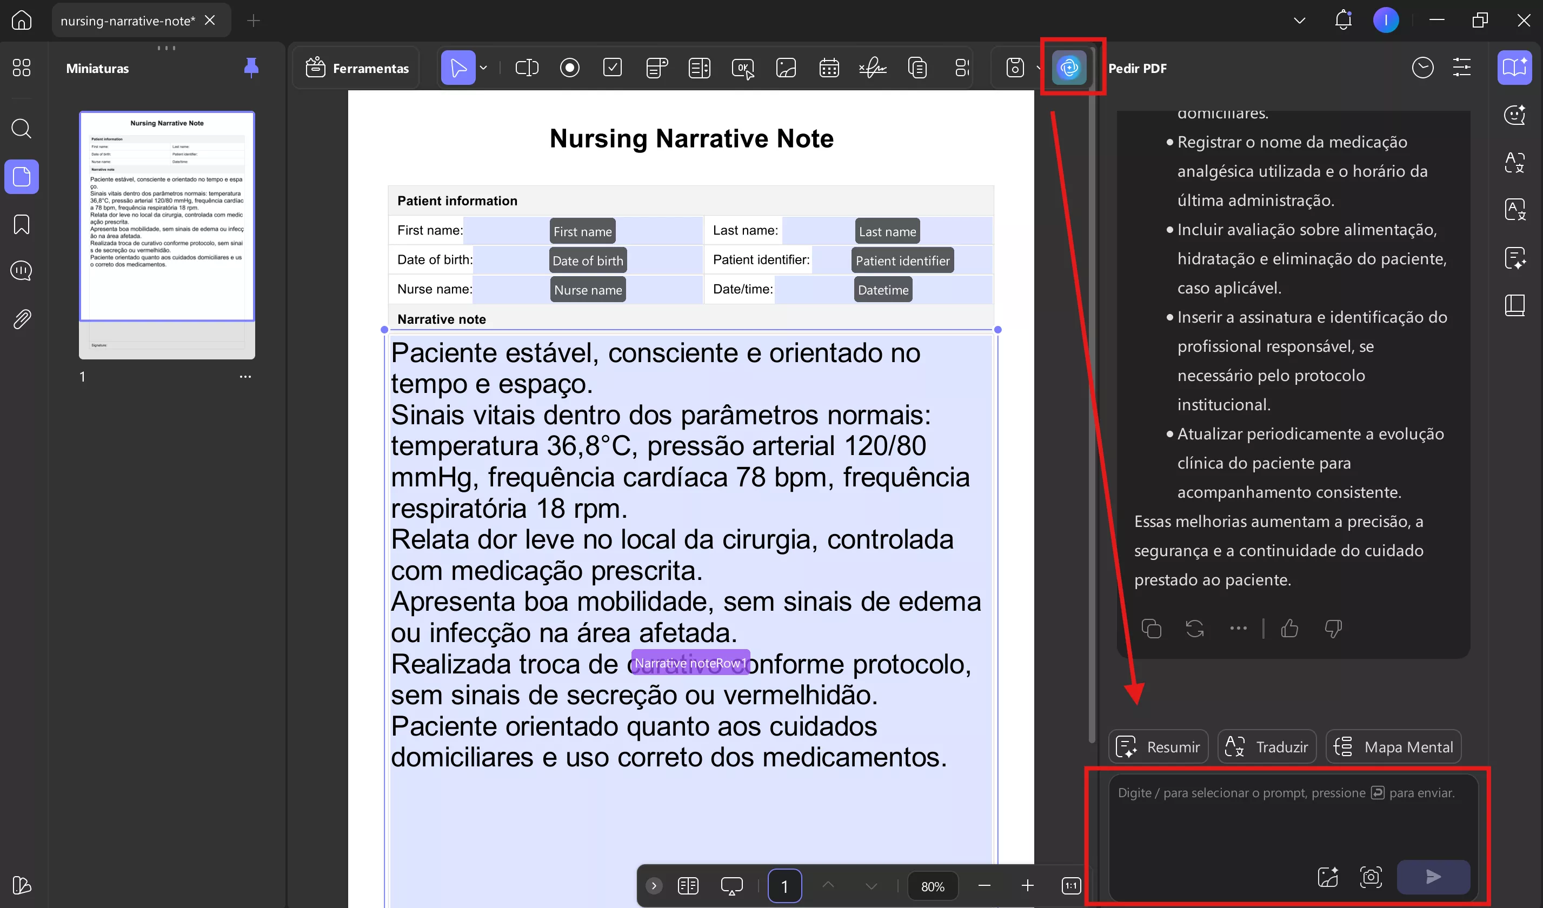Add a date field form tool
The height and width of the screenshot is (908, 1543).
(829, 68)
